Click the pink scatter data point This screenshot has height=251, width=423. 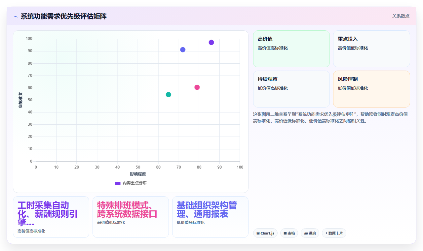click(x=197, y=87)
